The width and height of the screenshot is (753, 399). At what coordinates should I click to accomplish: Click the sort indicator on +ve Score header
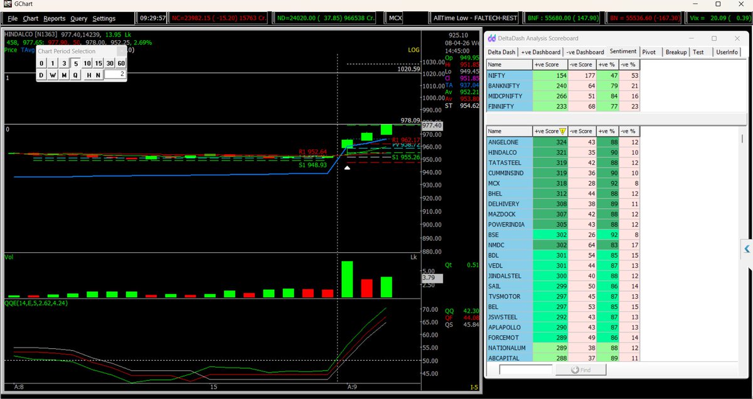(563, 131)
